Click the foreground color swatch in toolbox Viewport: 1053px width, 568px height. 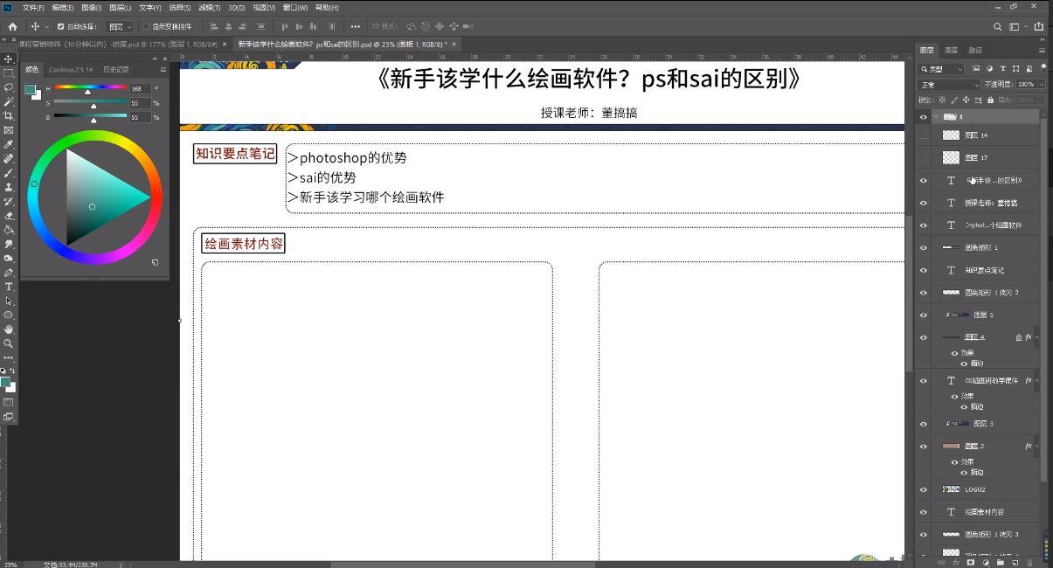(x=5, y=382)
